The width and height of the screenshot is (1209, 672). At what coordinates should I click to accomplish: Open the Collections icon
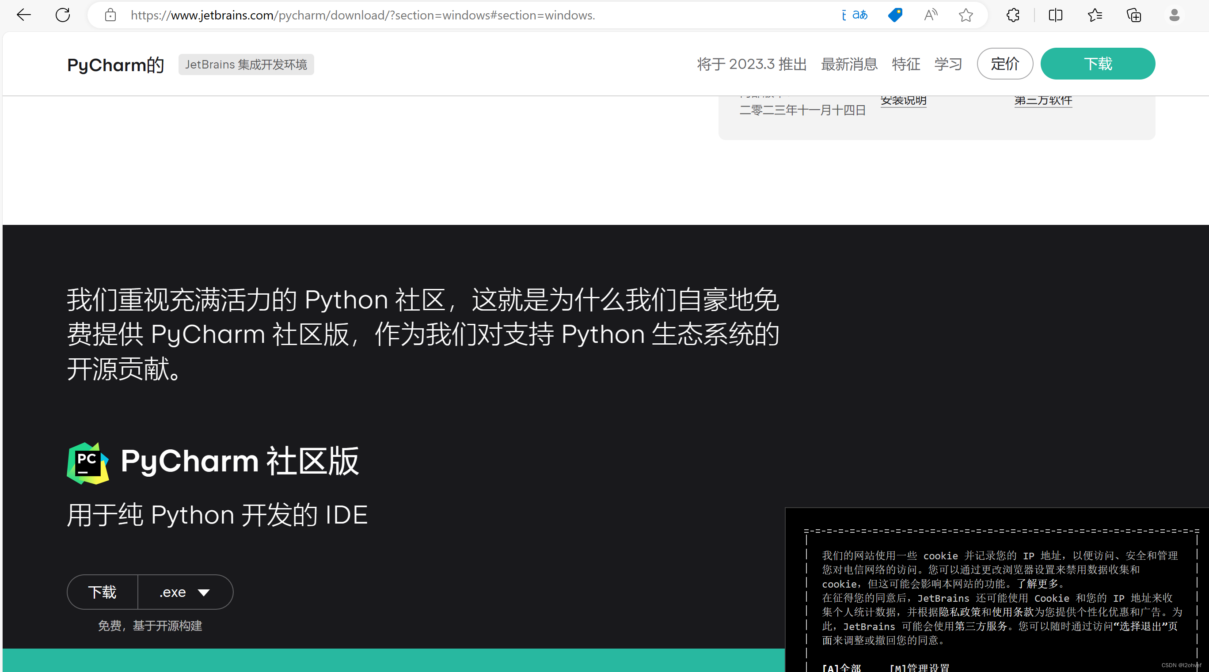tap(1134, 15)
